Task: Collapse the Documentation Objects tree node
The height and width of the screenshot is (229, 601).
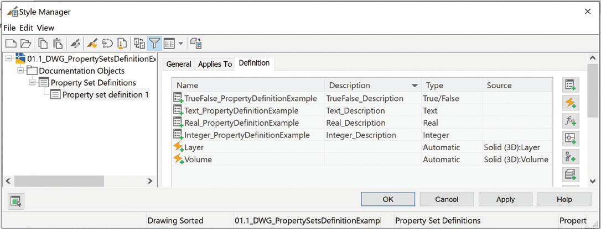Action: [x=20, y=71]
